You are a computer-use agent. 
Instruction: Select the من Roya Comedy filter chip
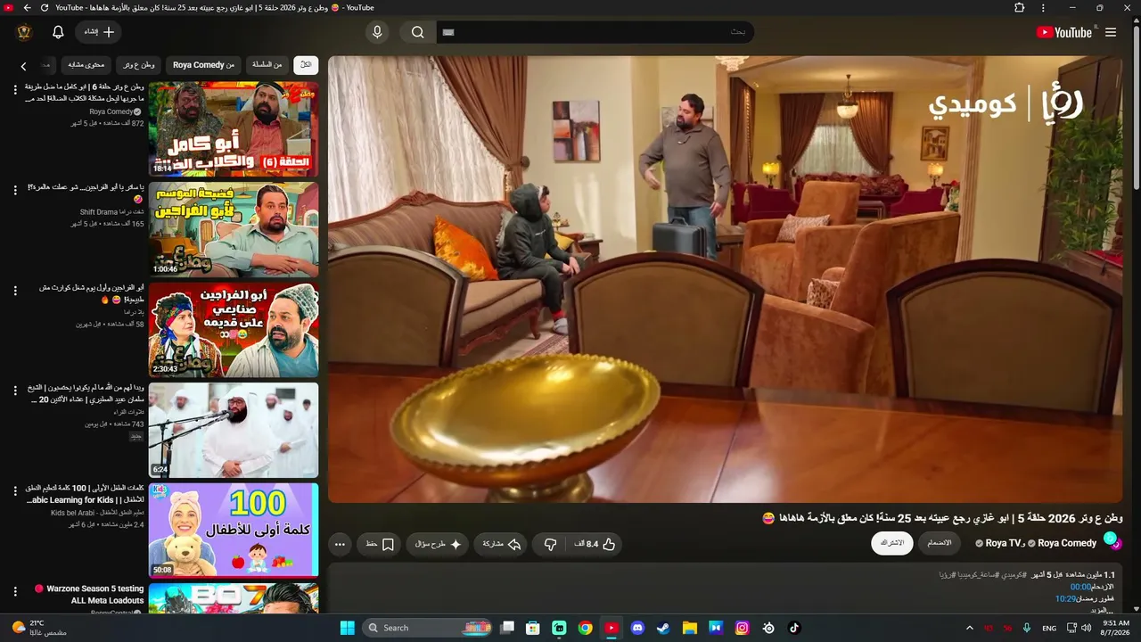click(203, 64)
